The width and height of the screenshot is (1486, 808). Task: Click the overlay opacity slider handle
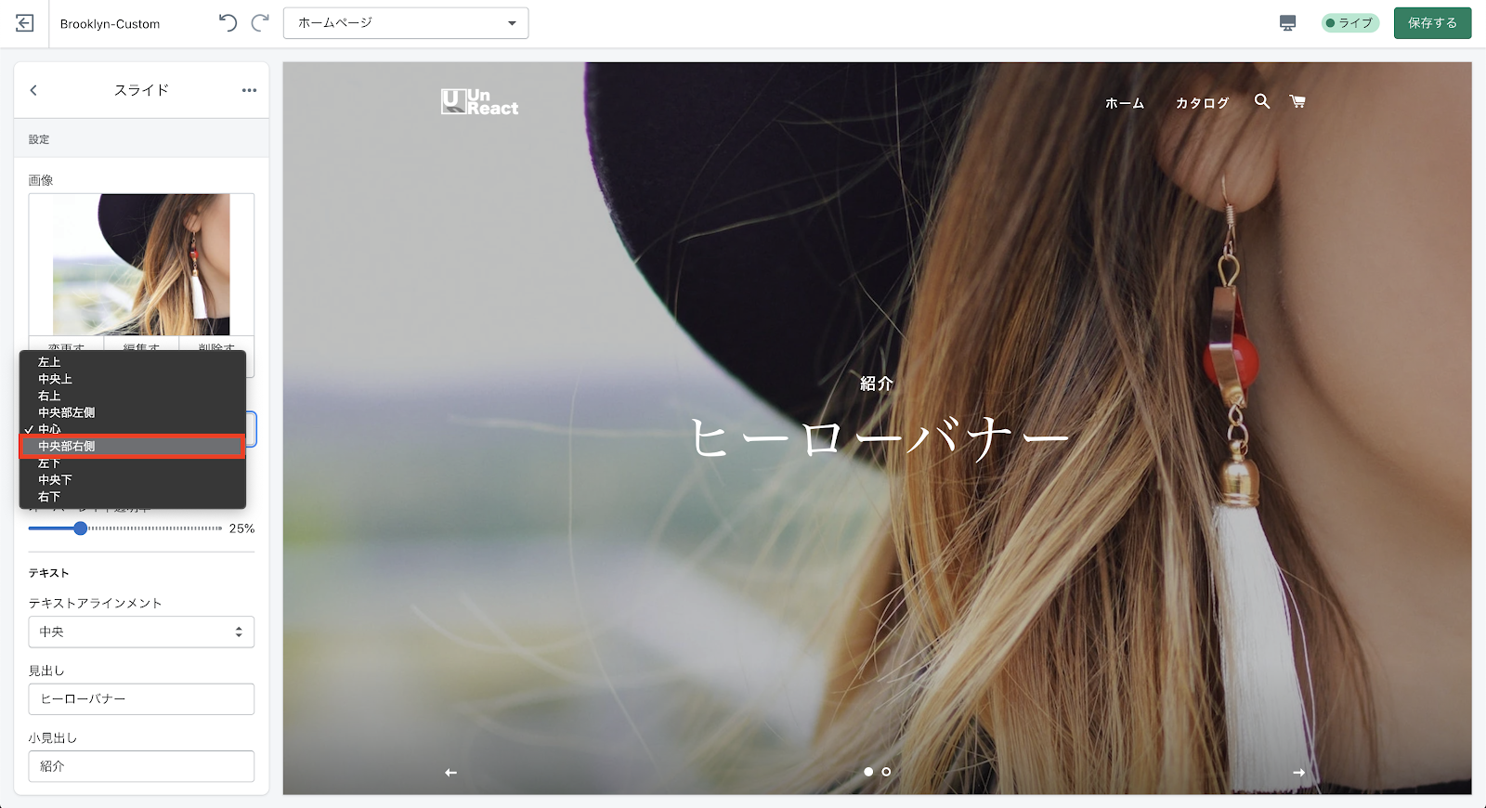point(81,528)
